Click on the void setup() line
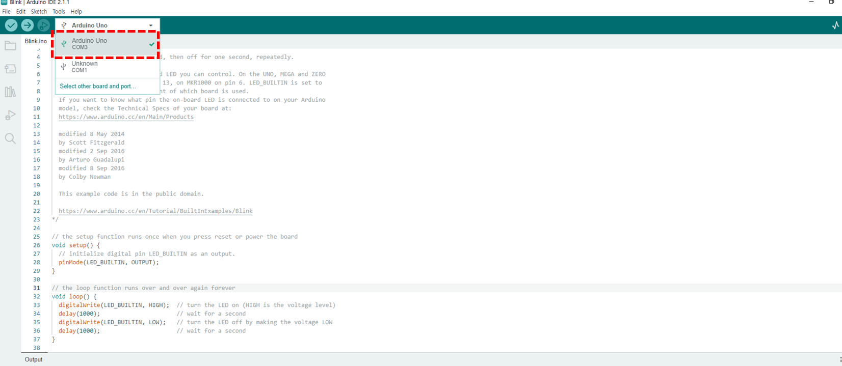Viewport: 842px width, 366px height. (x=76, y=245)
